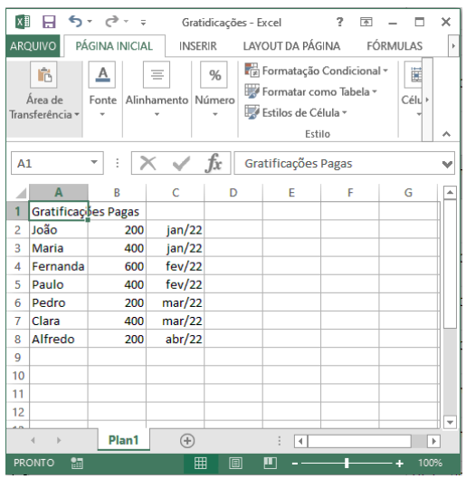This screenshot has width=466, height=479.
Task: Click the zoom slider handle
Action: point(347,463)
